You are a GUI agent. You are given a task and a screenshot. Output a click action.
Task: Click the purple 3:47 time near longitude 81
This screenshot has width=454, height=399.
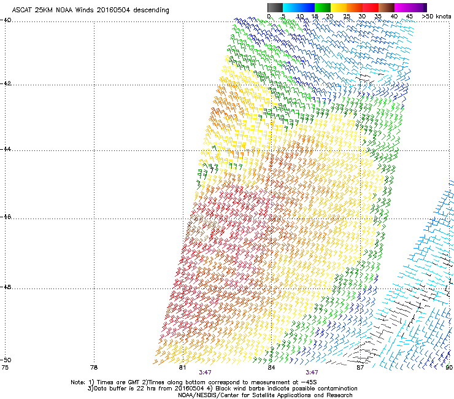[x=205, y=373]
